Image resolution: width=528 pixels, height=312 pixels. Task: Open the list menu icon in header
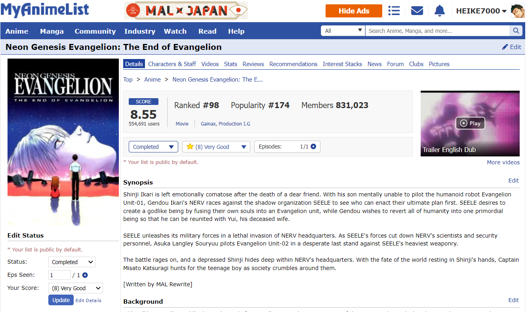click(x=394, y=11)
